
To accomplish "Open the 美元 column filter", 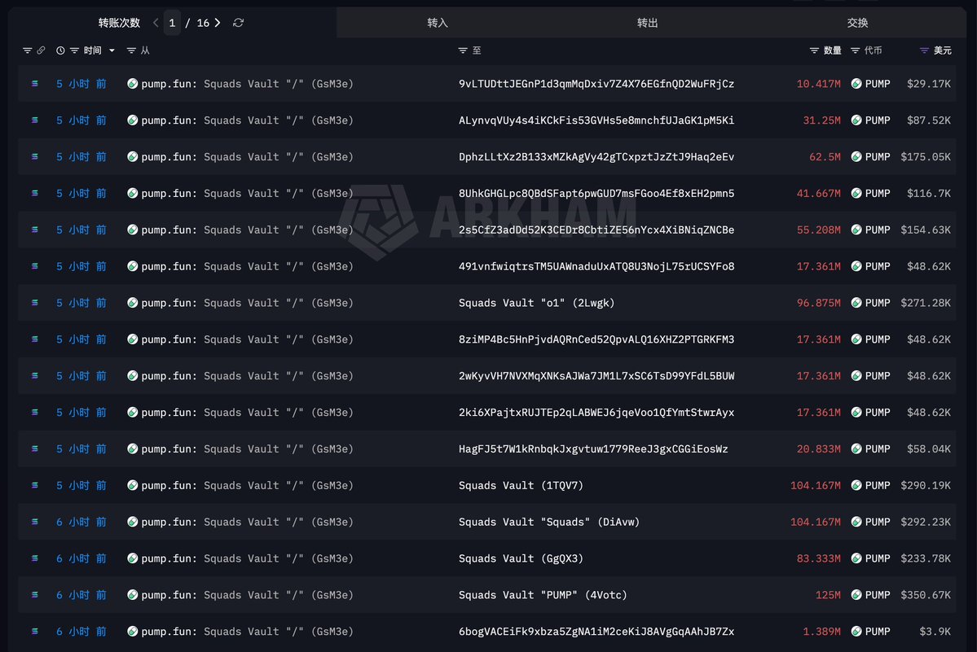I will (924, 50).
